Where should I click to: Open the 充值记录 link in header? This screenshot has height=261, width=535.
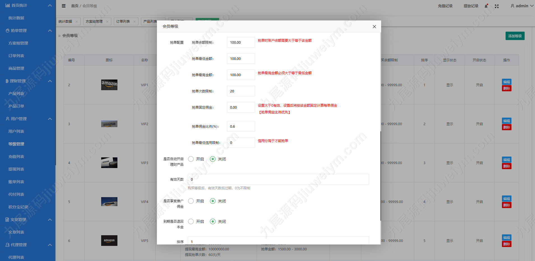[445, 6]
